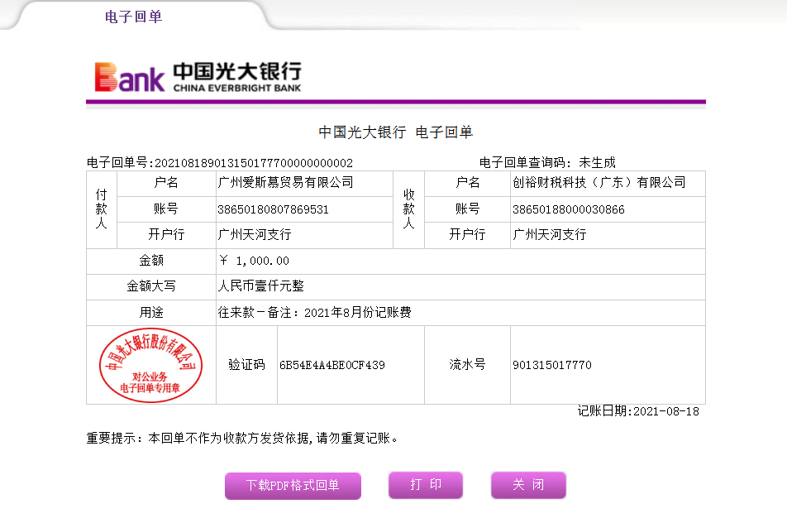787x523 pixels.
Task: Click the 重要提示 notice line
Action: coord(242,438)
